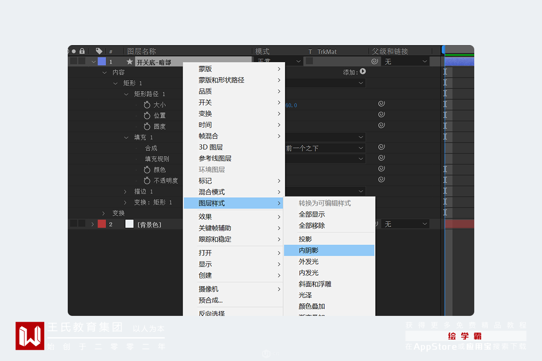The height and width of the screenshot is (361, 542).
Task: Toggle solo switch for 背景色 layer
Action: click(x=74, y=223)
